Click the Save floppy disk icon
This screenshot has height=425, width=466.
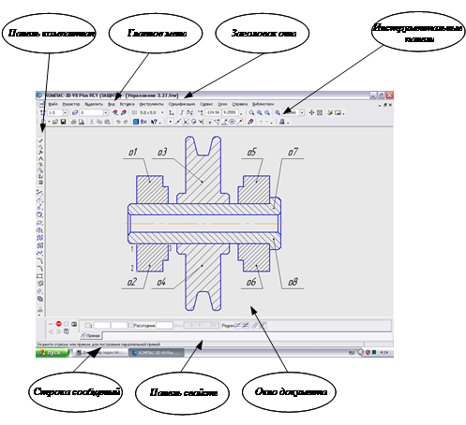(x=63, y=122)
